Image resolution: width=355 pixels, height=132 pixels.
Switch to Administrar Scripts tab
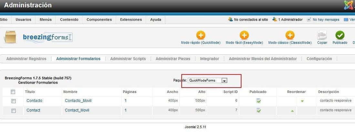[x=128, y=59]
